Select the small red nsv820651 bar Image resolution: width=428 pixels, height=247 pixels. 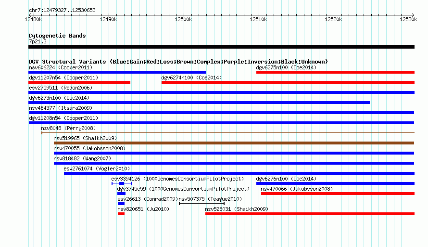tap(121, 214)
